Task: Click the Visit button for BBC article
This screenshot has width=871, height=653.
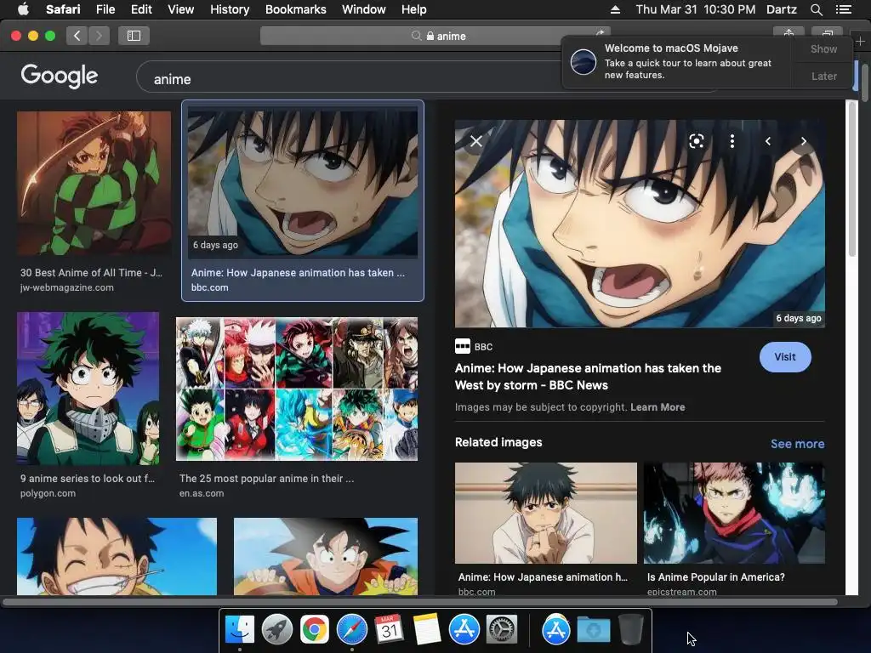Action: click(x=785, y=357)
